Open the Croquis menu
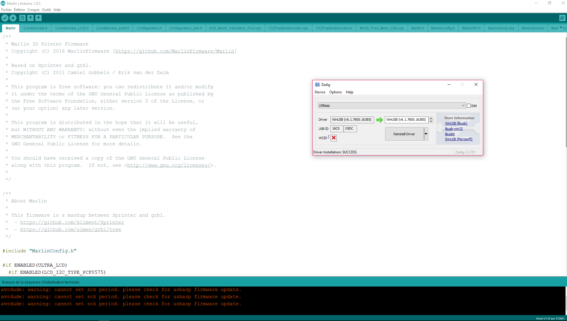This screenshot has width=567, height=321. [33, 10]
